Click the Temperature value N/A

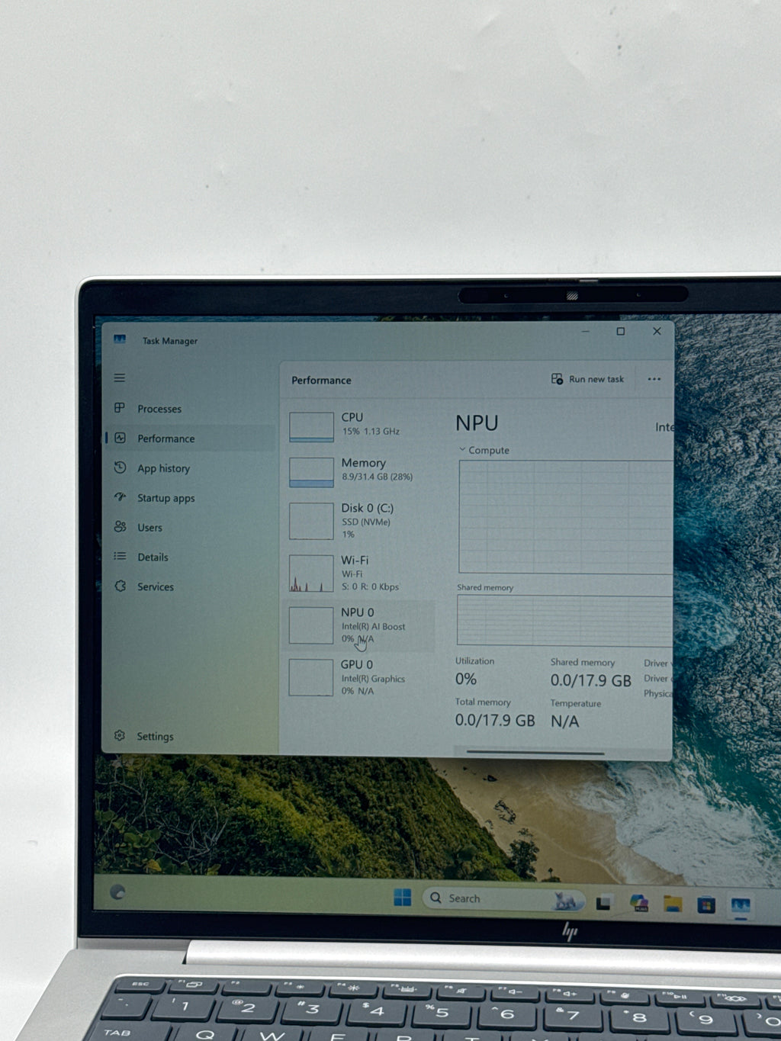tap(565, 721)
